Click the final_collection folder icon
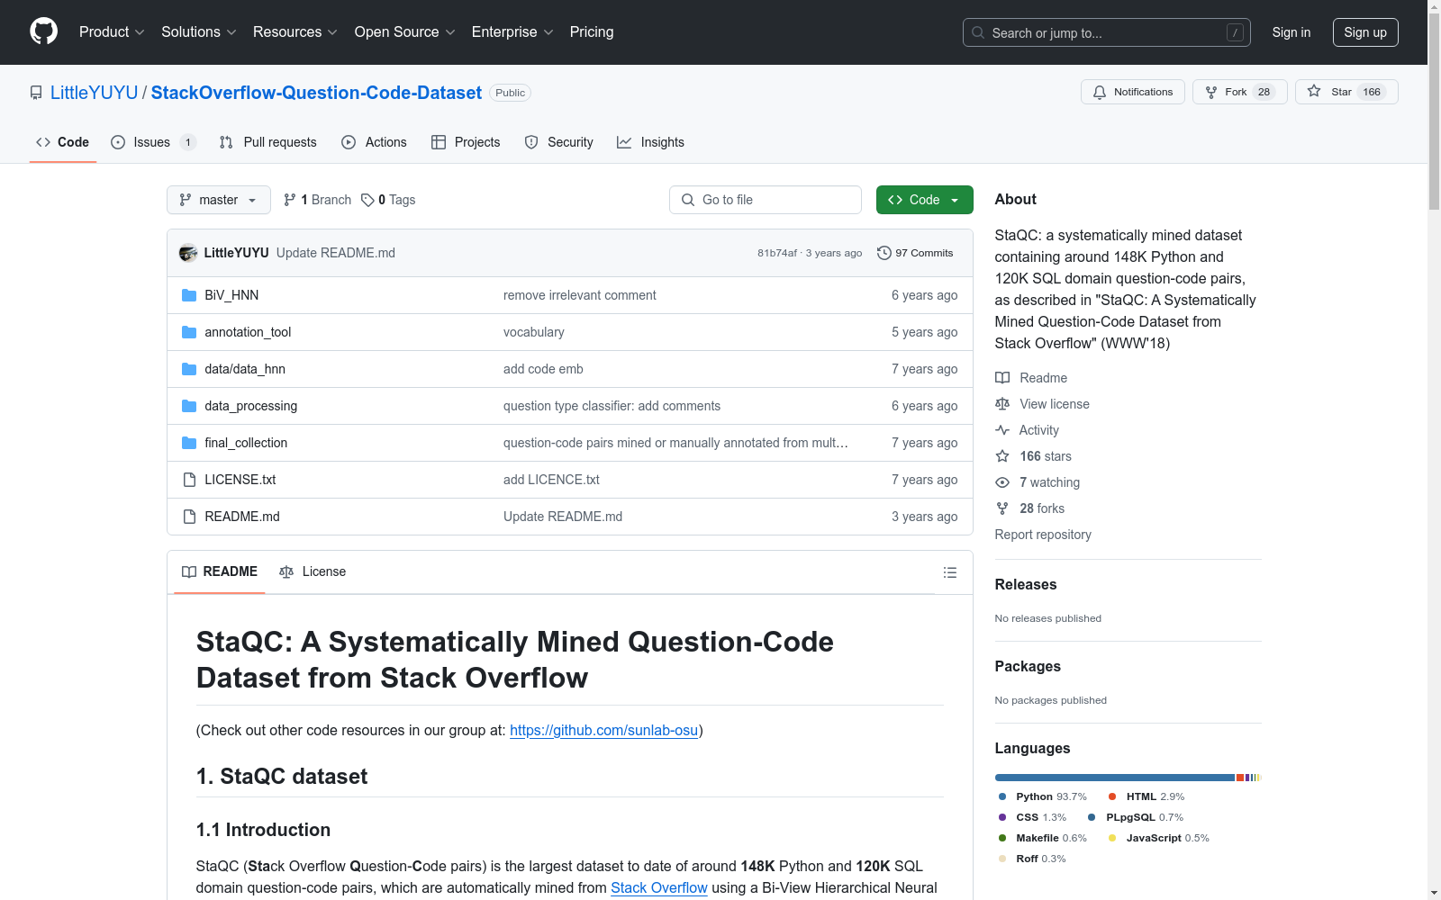This screenshot has width=1441, height=900. (x=189, y=443)
